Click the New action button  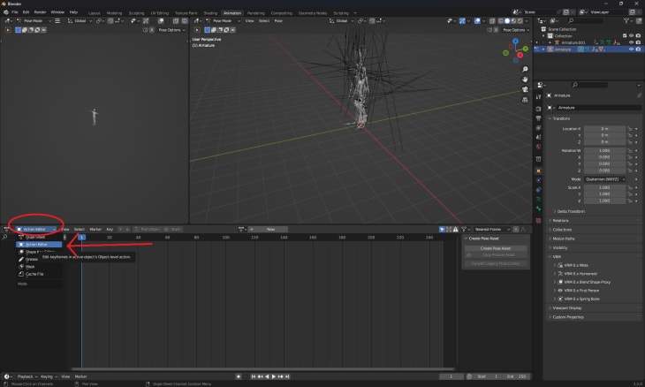270,229
